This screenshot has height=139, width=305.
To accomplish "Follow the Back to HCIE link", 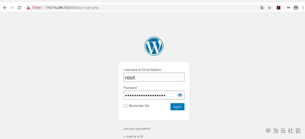I will pos(133,136).
